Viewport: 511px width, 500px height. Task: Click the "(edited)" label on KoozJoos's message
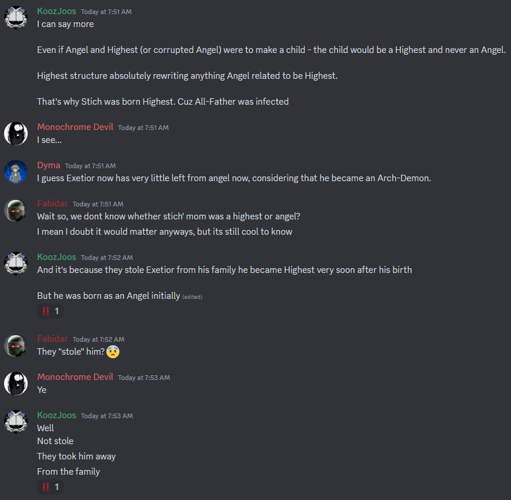pyautogui.click(x=192, y=297)
